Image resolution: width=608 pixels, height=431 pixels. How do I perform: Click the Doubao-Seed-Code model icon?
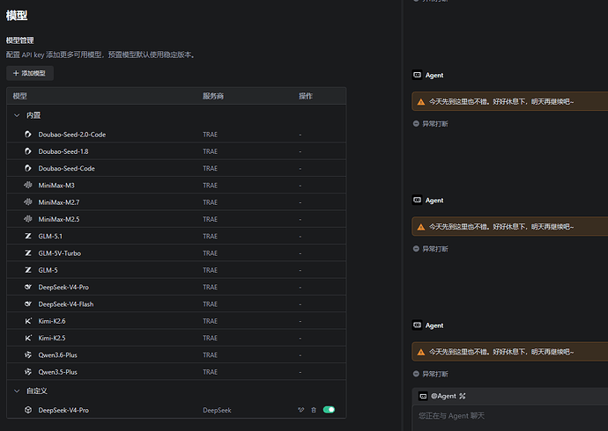tap(28, 168)
